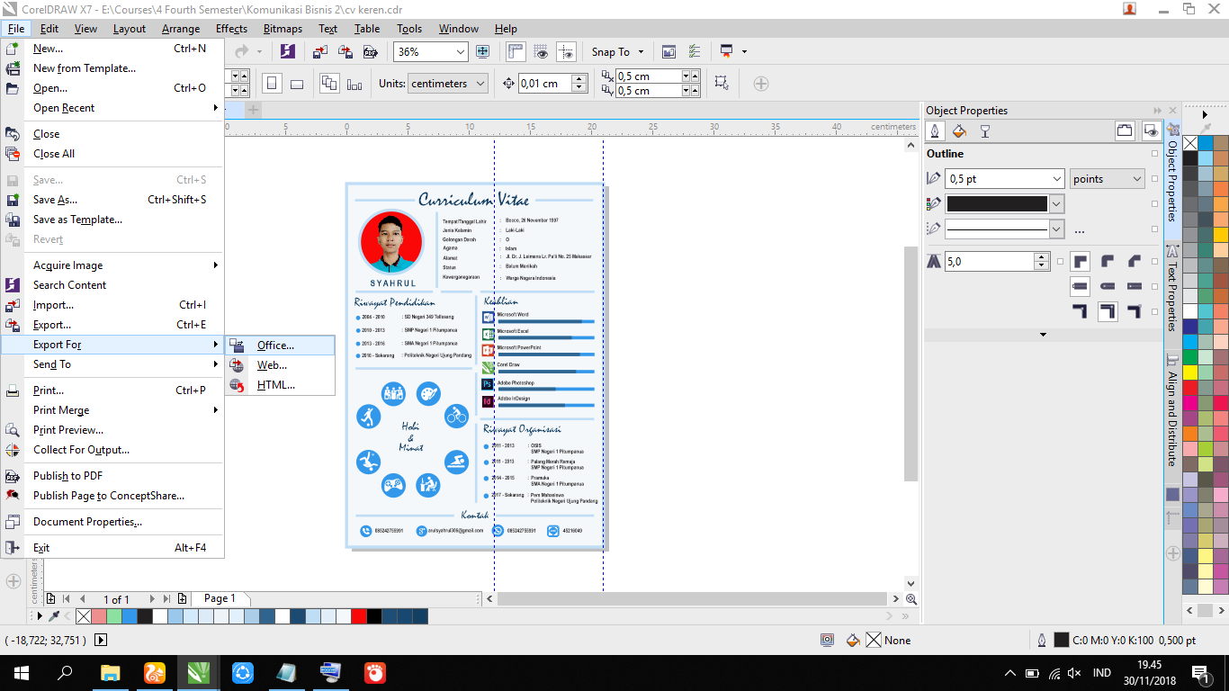Viewport: 1229px width, 691px height.
Task: Click the Add Page icon before page counter
Action: [x=51, y=598]
